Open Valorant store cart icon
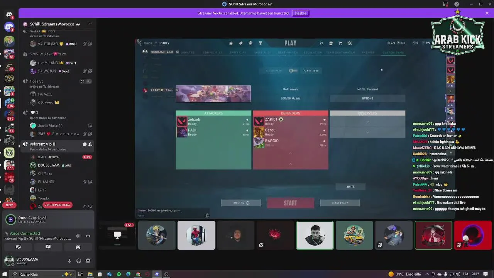This screenshot has height=278, width=494. pyautogui.click(x=340, y=43)
